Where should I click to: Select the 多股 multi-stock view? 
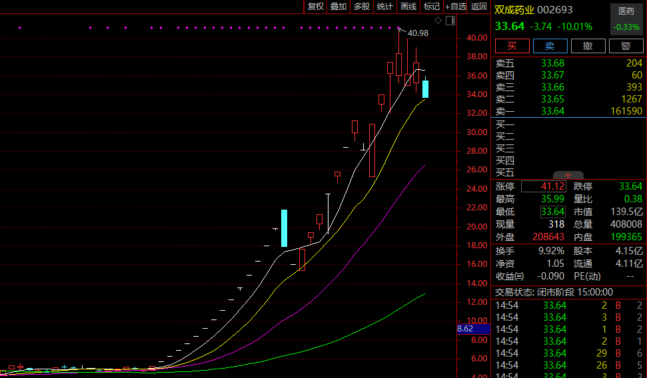tap(362, 7)
